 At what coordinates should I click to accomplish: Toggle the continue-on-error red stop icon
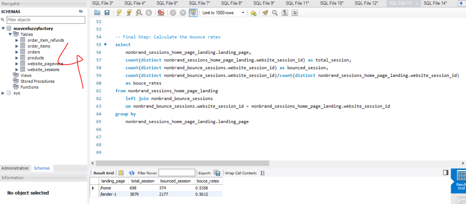point(161,13)
